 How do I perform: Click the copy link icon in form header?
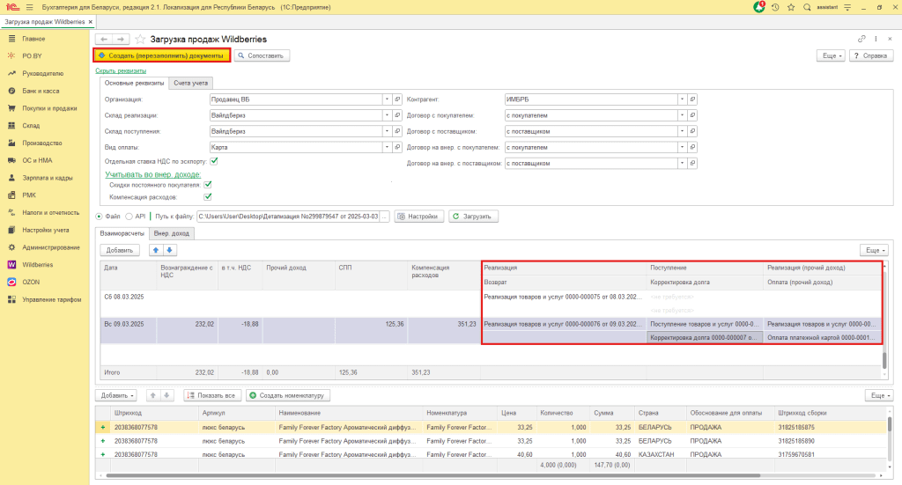tap(861, 40)
